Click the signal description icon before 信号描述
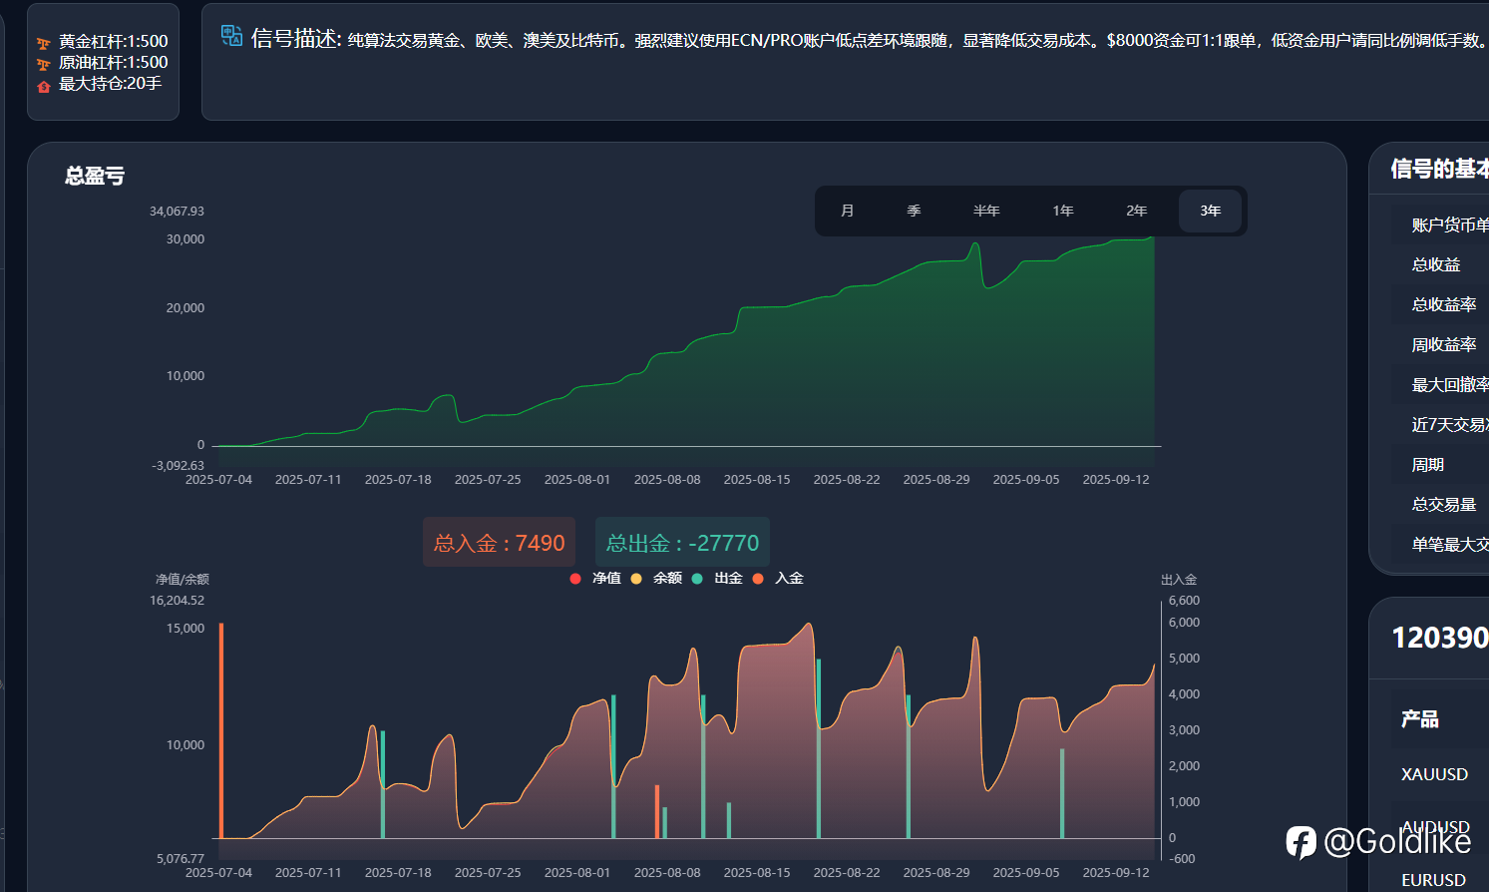1489x892 pixels. (x=232, y=36)
